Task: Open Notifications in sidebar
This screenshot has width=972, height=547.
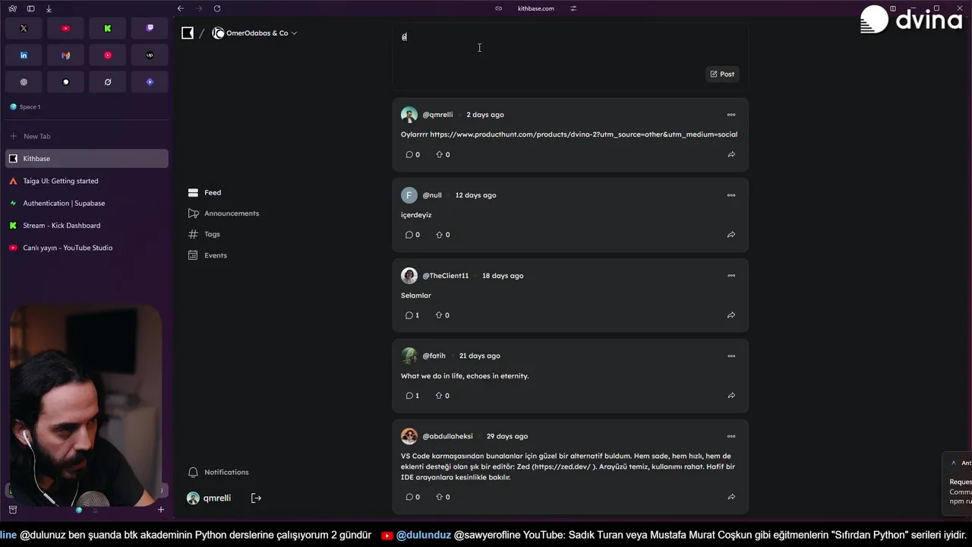Action: [219, 473]
